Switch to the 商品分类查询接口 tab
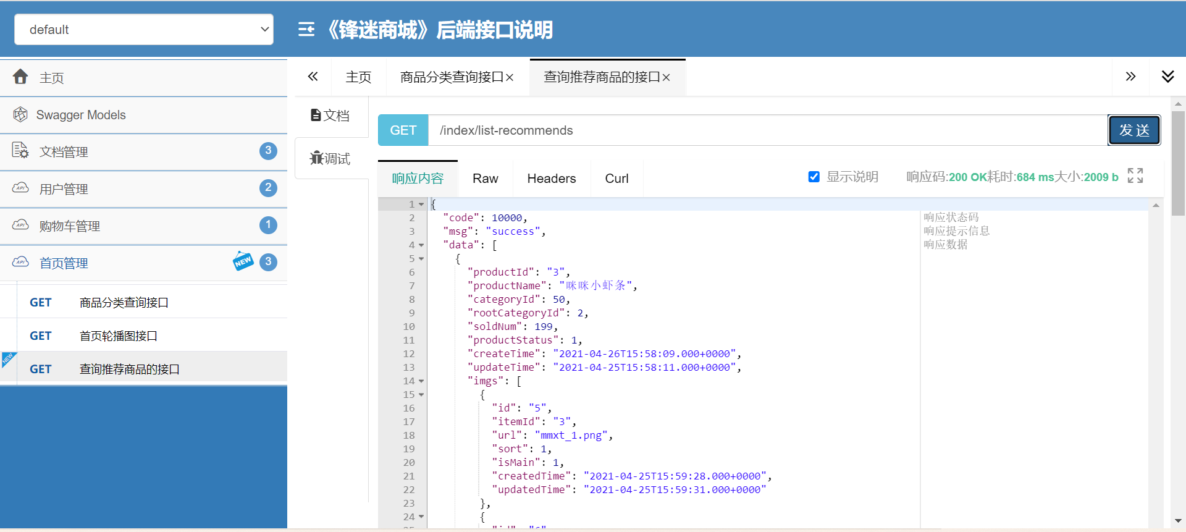The width and height of the screenshot is (1186, 532). pyautogui.click(x=452, y=77)
